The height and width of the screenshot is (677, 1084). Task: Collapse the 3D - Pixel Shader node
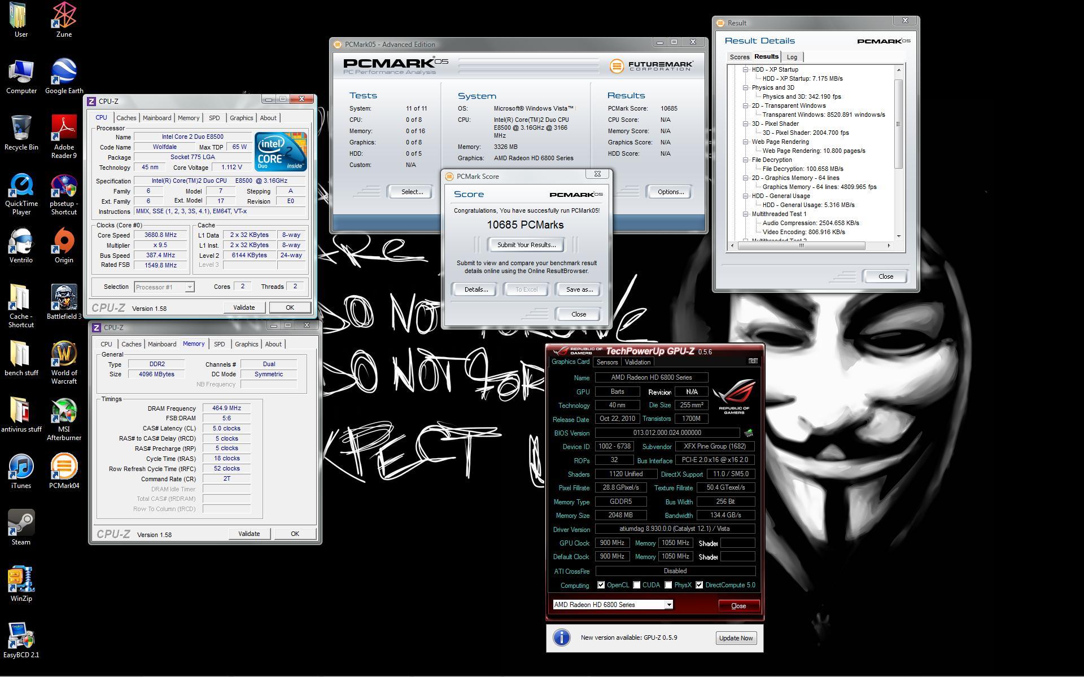[745, 124]
